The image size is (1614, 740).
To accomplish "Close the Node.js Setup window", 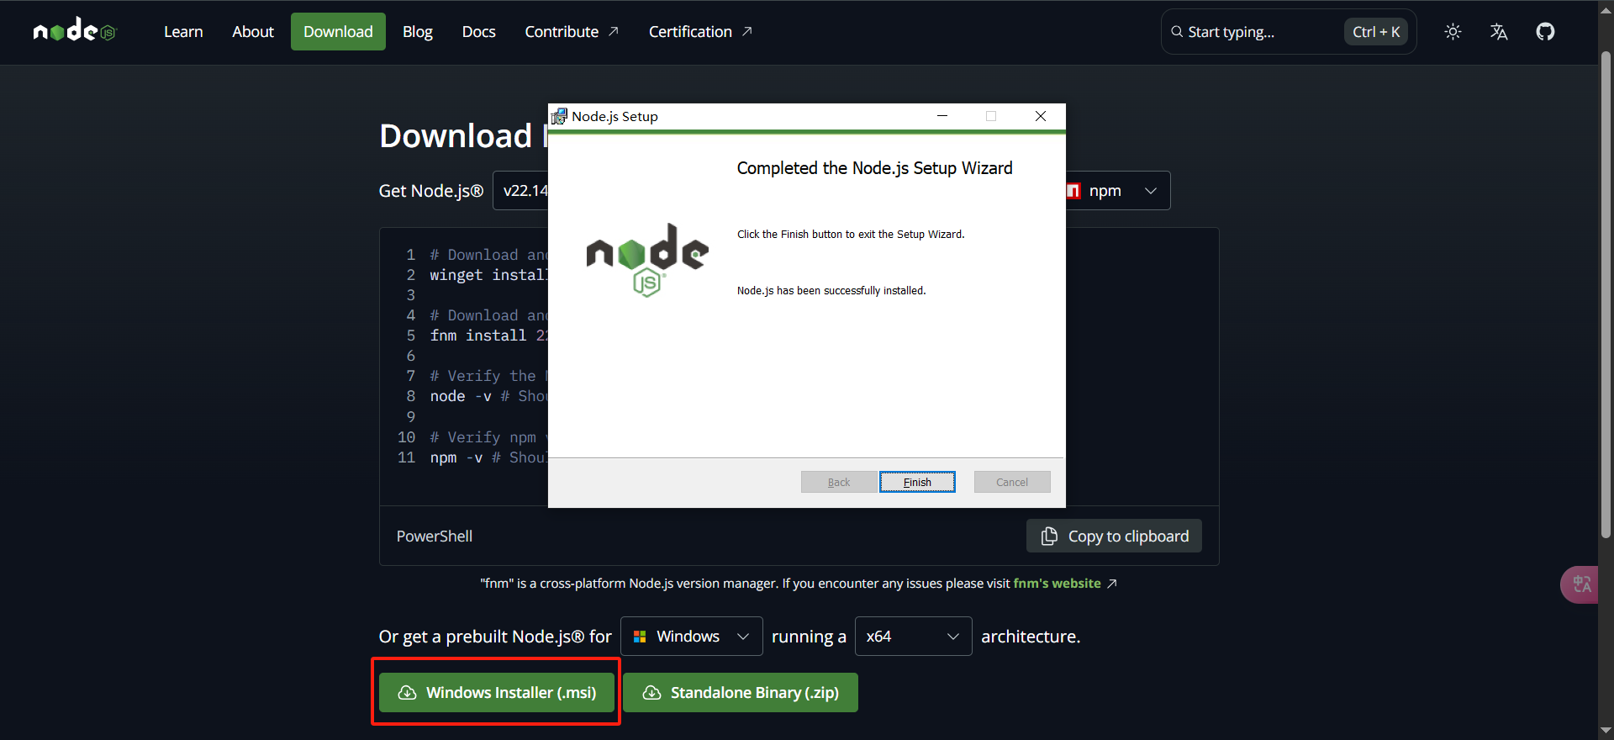I will pyautogui.click(x=1041, y=116).
